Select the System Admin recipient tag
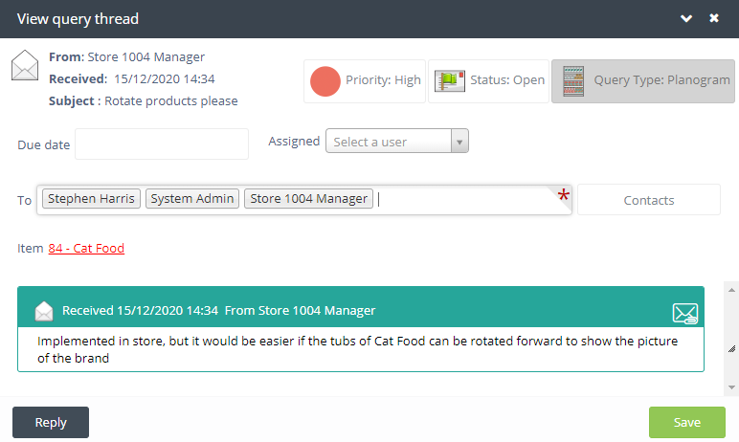739x442 pixels. 192,199
